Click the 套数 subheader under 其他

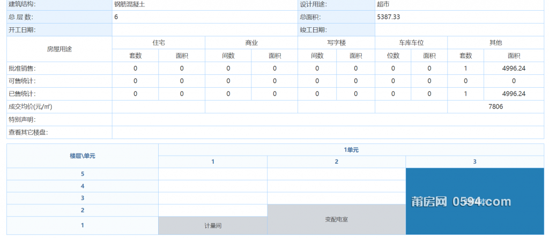pos(466,56)
